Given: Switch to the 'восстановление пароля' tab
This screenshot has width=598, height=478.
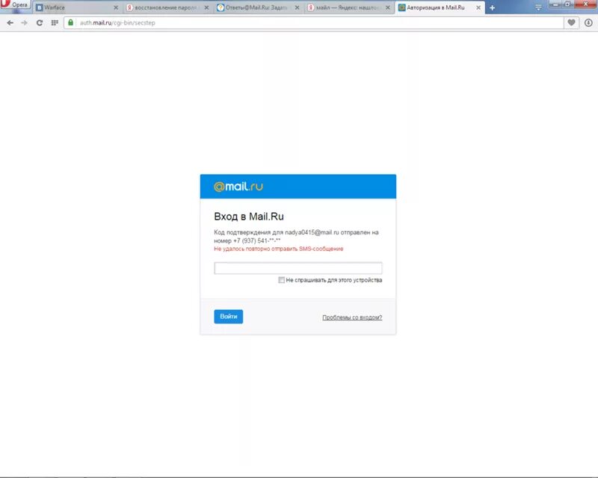Looking at the screenshot, I should [x=167, y=7].
